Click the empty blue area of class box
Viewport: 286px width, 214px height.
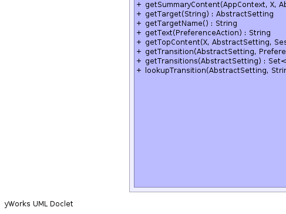(210, 129)
